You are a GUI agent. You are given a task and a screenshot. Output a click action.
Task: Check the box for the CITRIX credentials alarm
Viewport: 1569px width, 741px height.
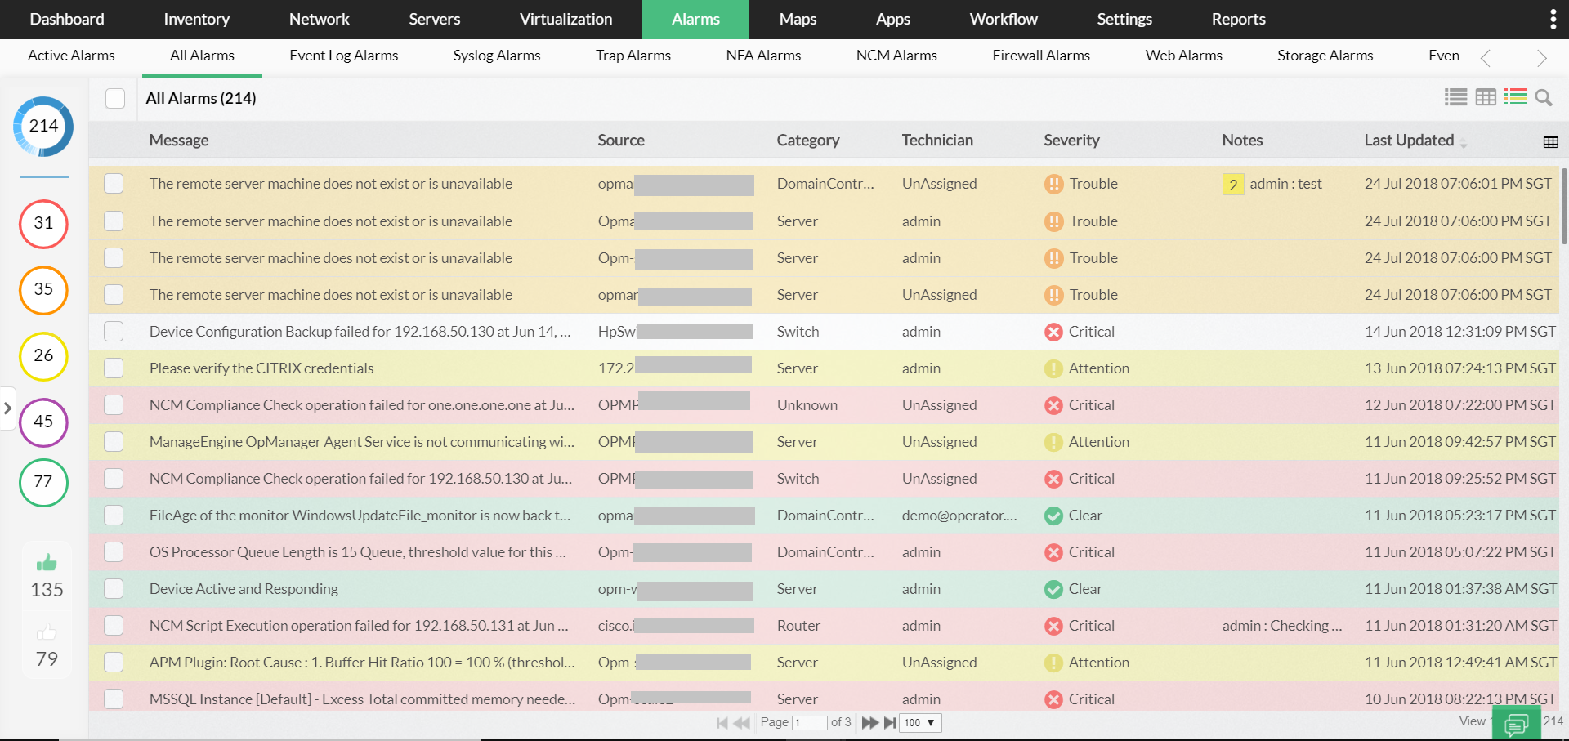coord(114,368)
